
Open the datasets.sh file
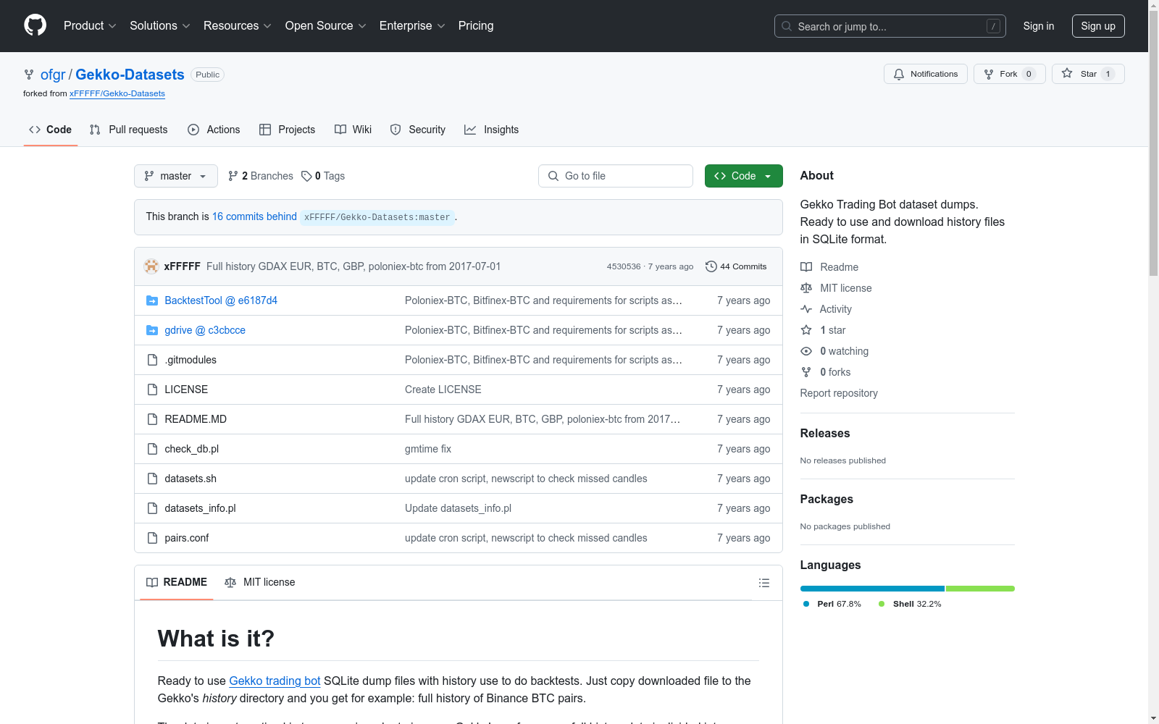pyautogui.click(x=191, y=479)
